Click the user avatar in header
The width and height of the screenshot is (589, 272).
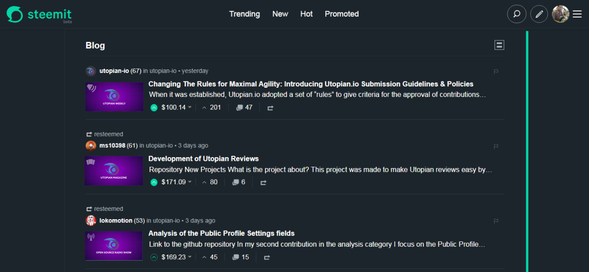[x=560, y=14]
